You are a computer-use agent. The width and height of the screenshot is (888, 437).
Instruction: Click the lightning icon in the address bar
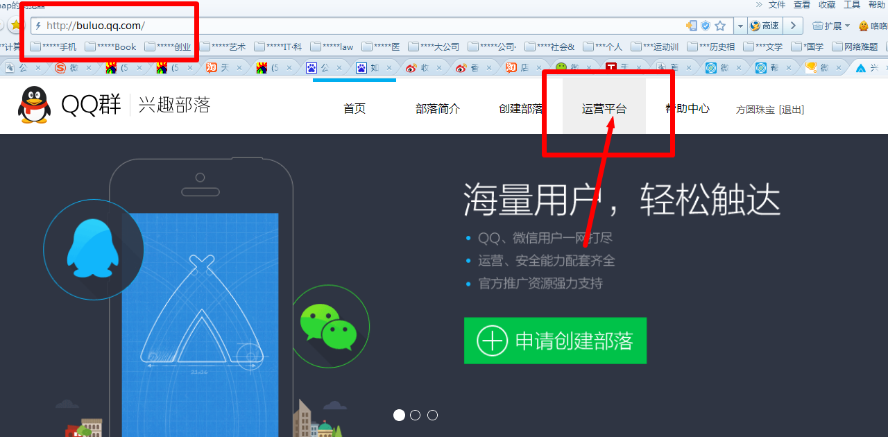(38, 26)
